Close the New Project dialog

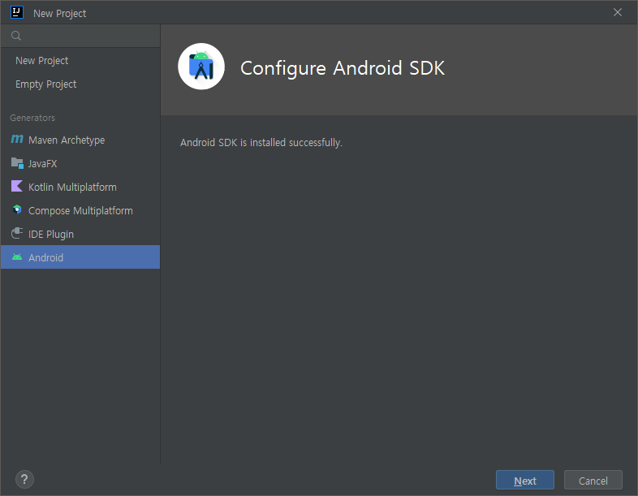click(617, 13)
